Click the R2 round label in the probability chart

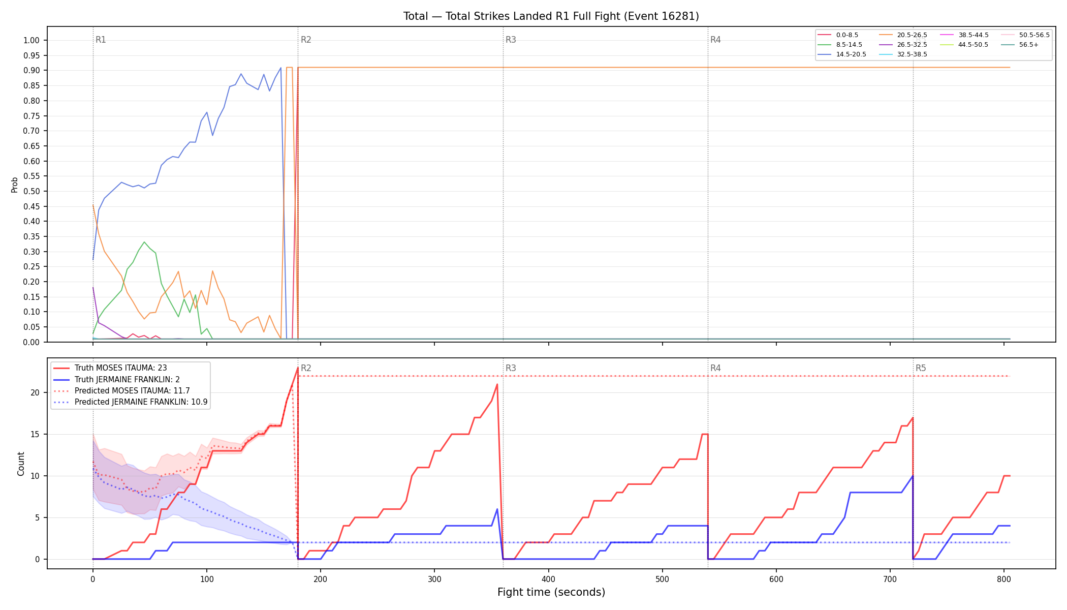tap(306, 40)
